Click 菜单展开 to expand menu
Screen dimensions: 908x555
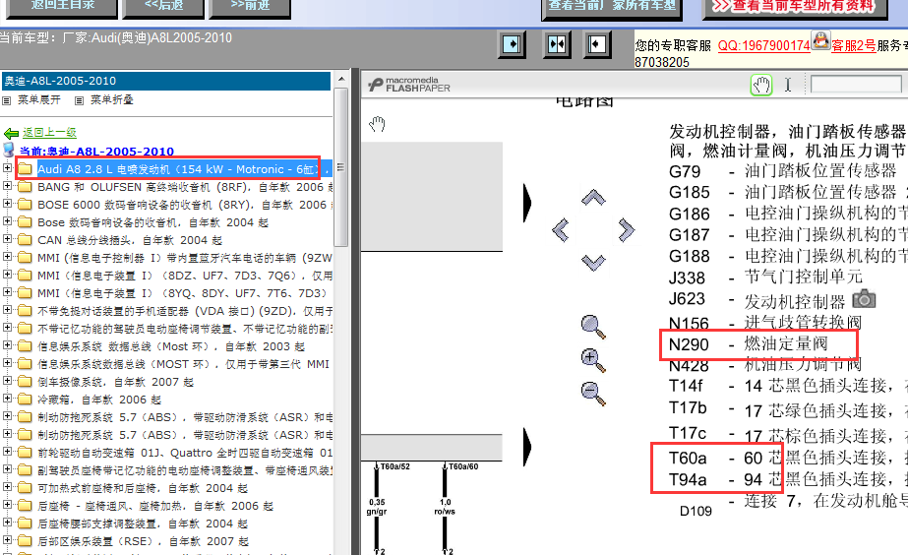38,100
